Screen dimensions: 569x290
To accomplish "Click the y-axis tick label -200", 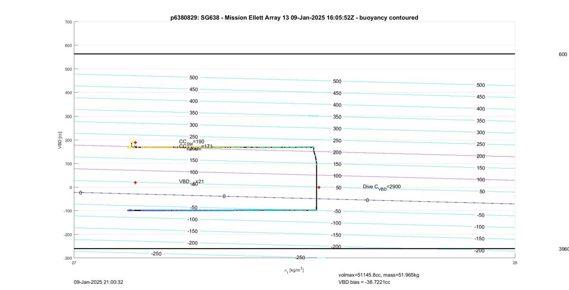I will (67, 234).
